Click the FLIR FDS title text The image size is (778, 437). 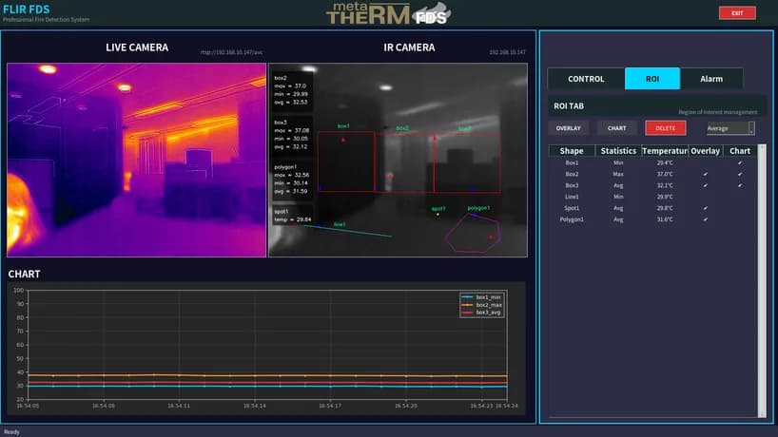click(x=27, y=9)
